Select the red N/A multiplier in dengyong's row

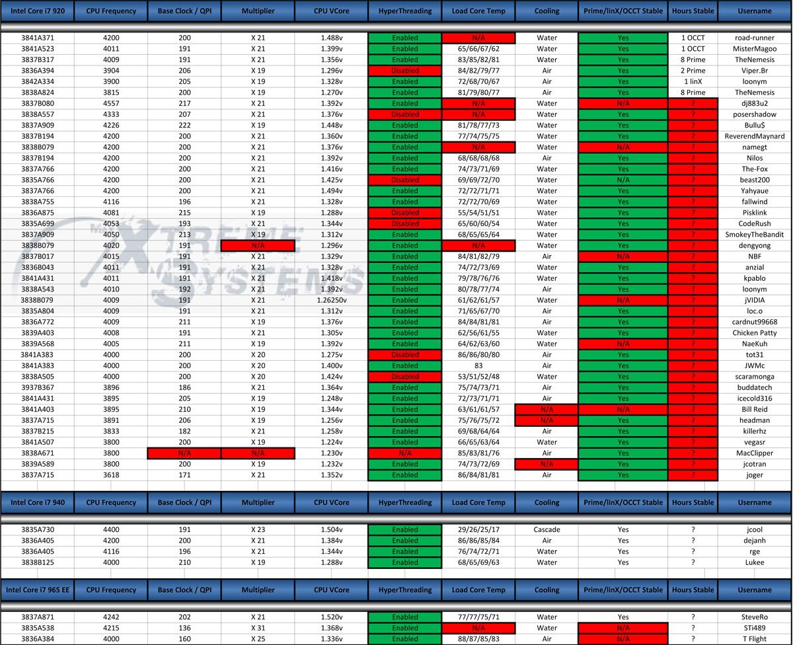pyautogui.click(x=258, y=246)
